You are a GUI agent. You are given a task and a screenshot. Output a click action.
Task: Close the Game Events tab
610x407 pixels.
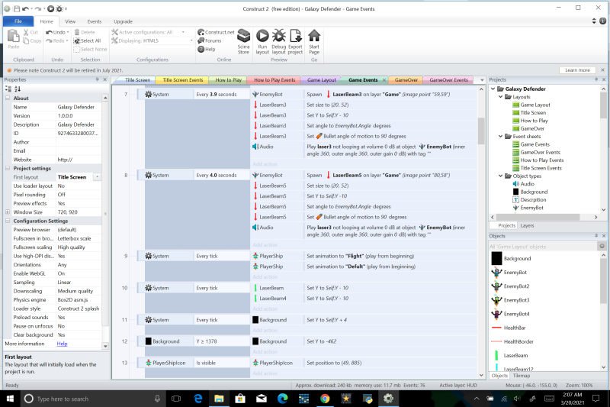pyautogui.click(x=384, y=80)
